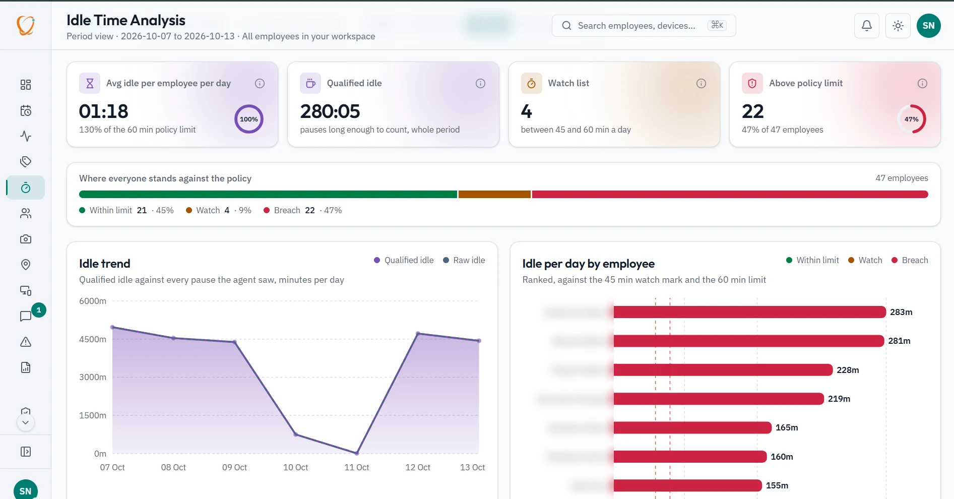Click the notifications bell icon
The image size is (954, 499).
[x=867, y=26]
